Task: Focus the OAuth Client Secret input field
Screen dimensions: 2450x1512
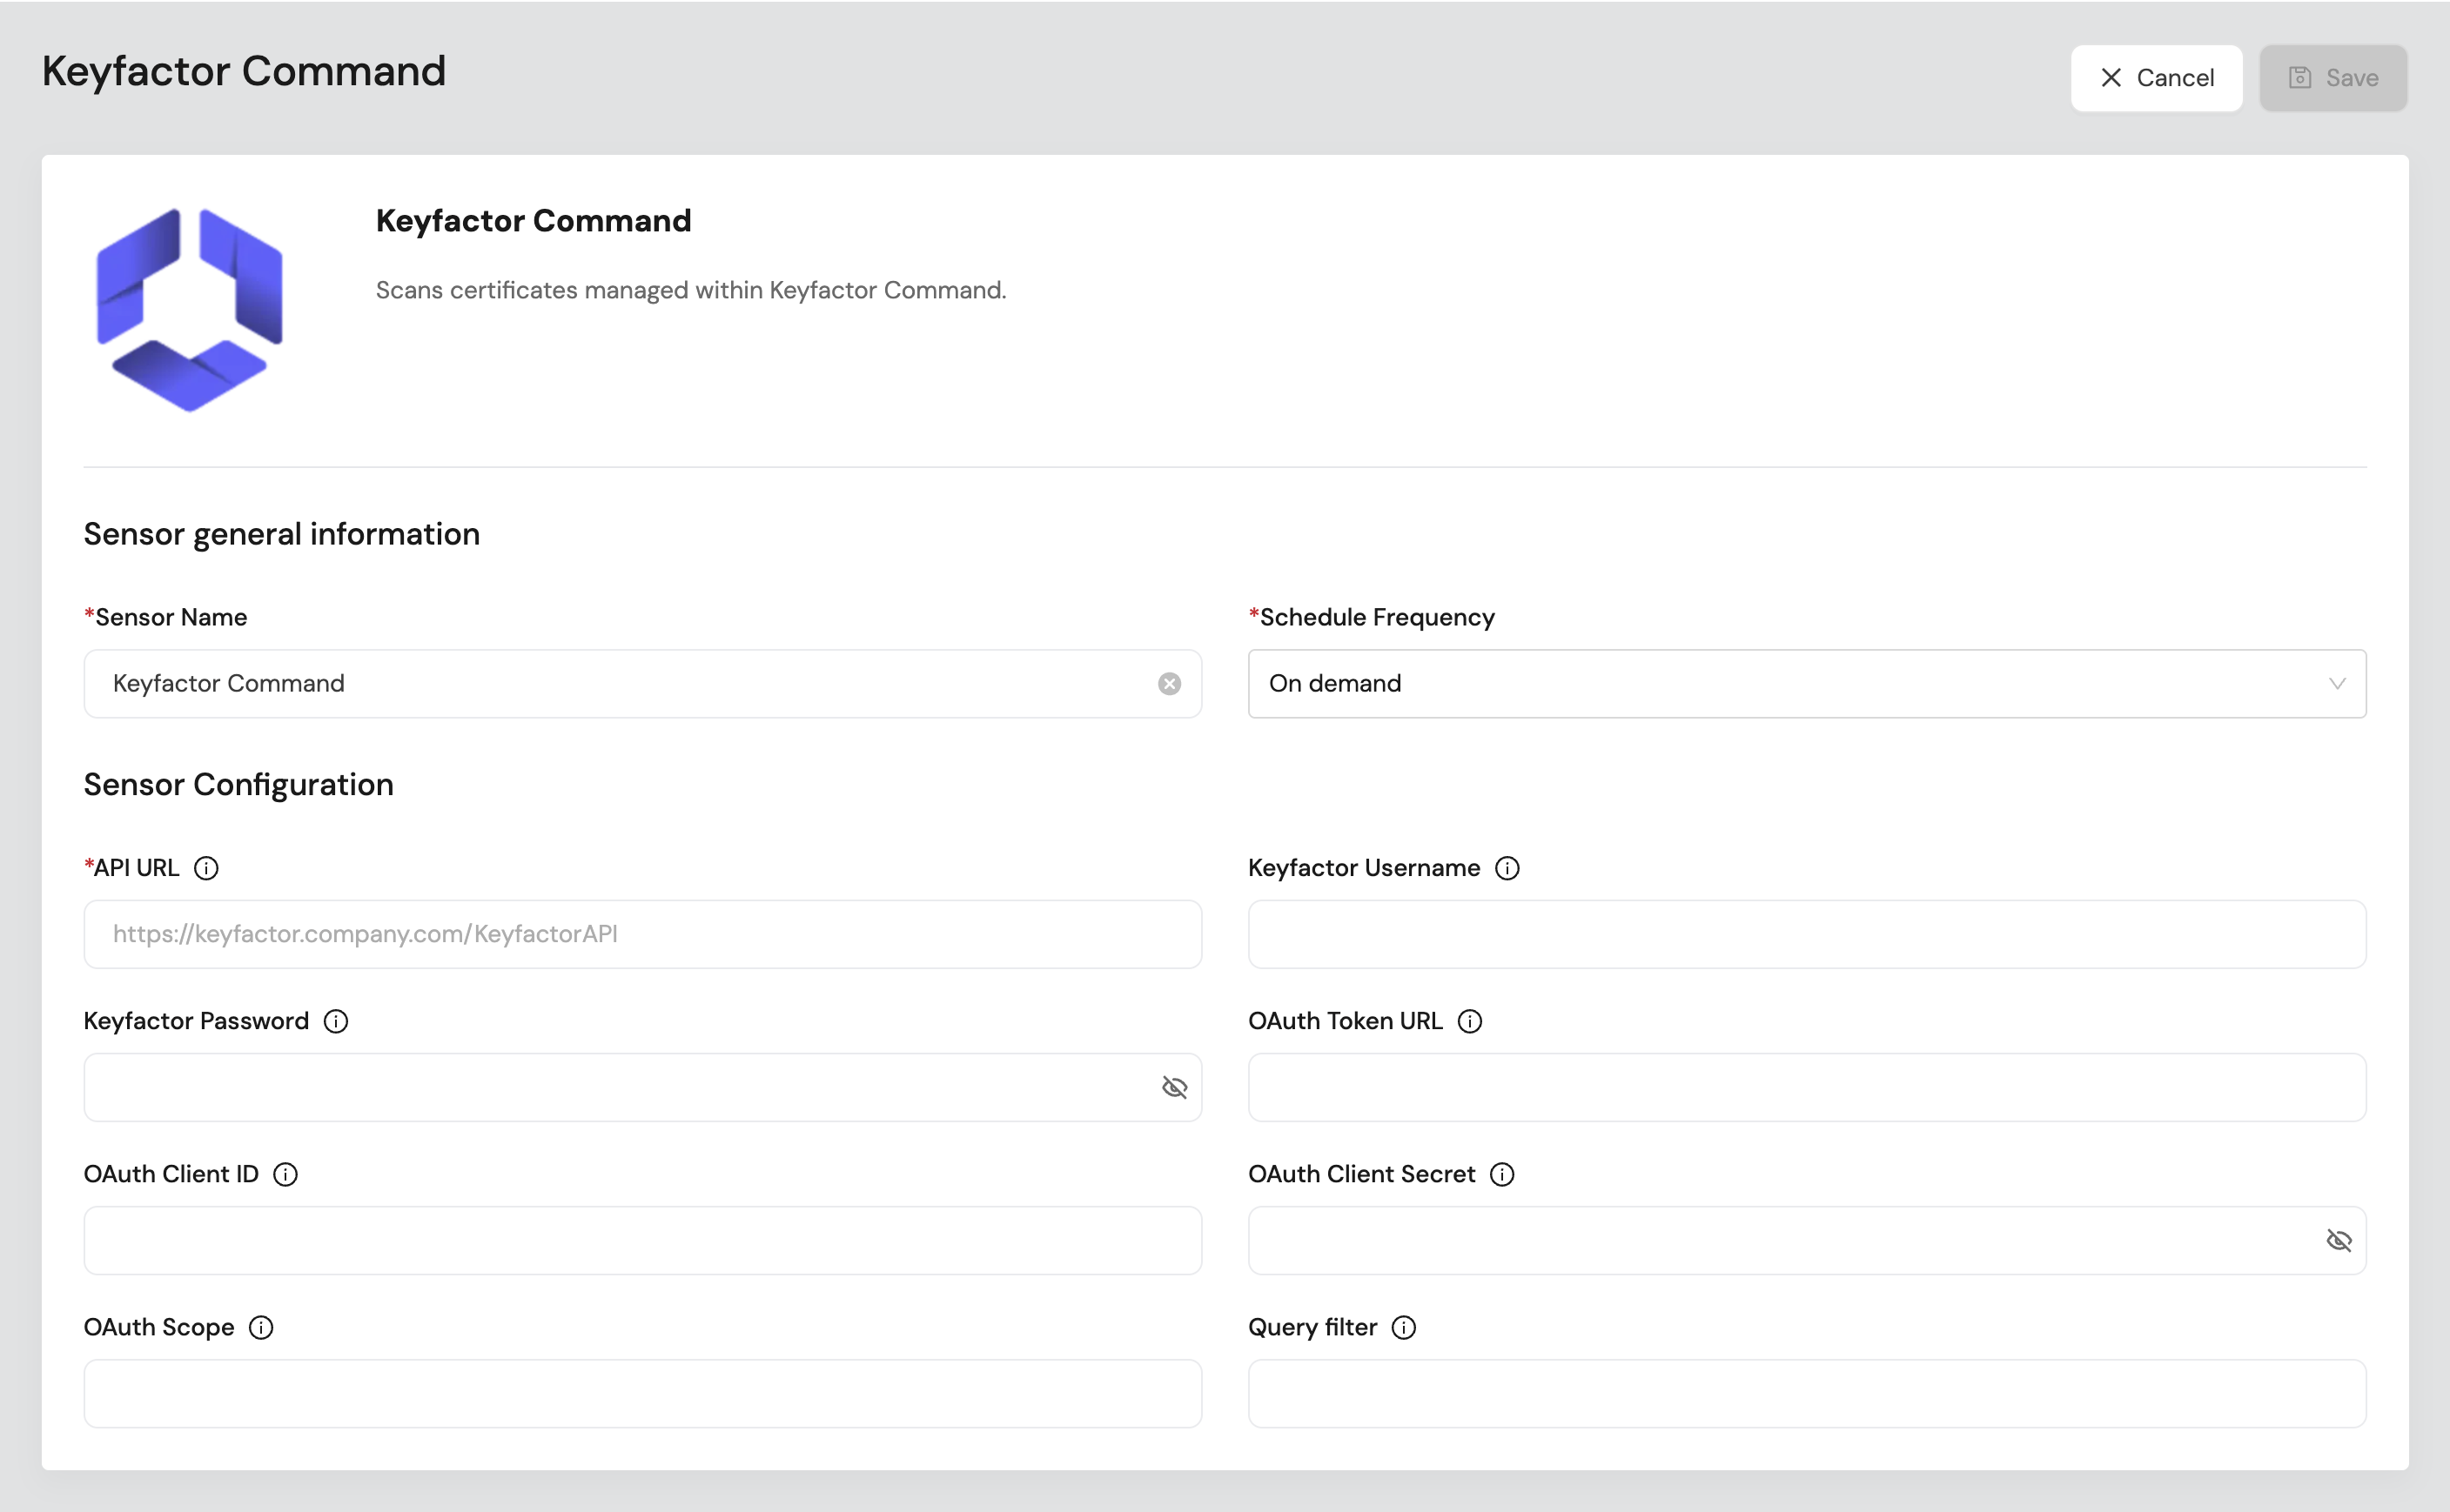Action: (x=1807, y=1240)
